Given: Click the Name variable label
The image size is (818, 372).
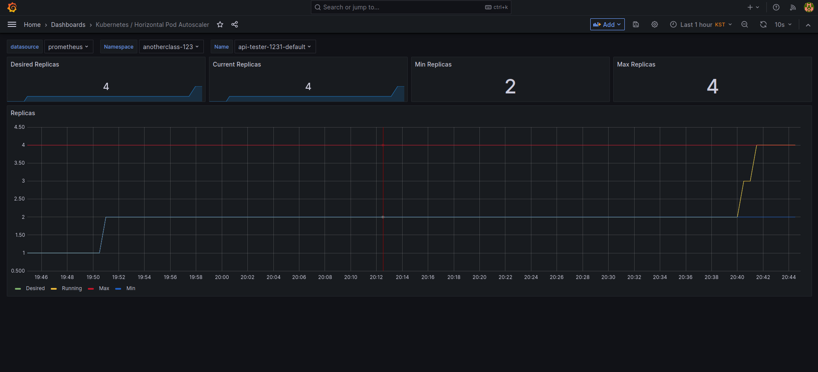Looking at the screenshot, I should coord(221,46).
